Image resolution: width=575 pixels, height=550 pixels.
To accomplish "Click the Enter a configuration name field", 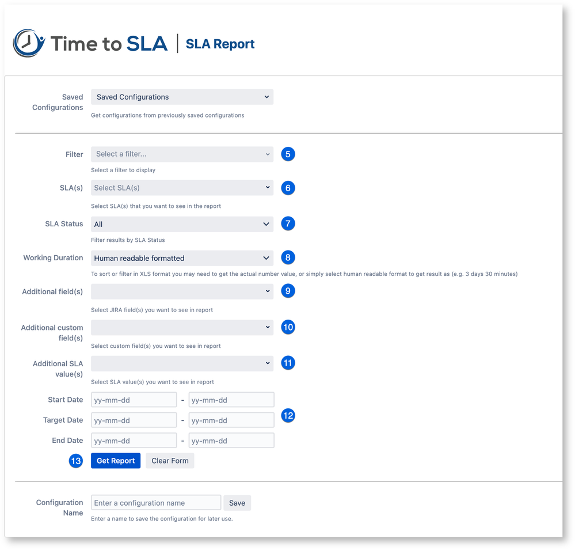I will point(155,502).
